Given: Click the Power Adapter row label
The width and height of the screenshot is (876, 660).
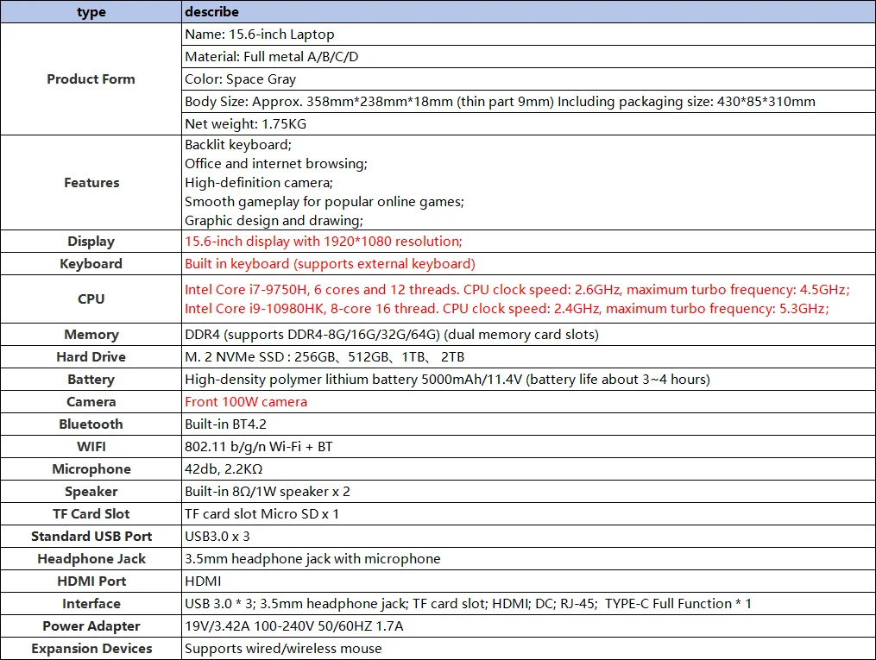Looking at the screenshot, I should (x=91, y=626).
